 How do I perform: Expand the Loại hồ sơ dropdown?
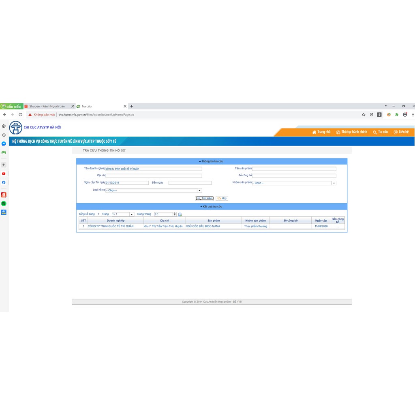coord(199,190)
